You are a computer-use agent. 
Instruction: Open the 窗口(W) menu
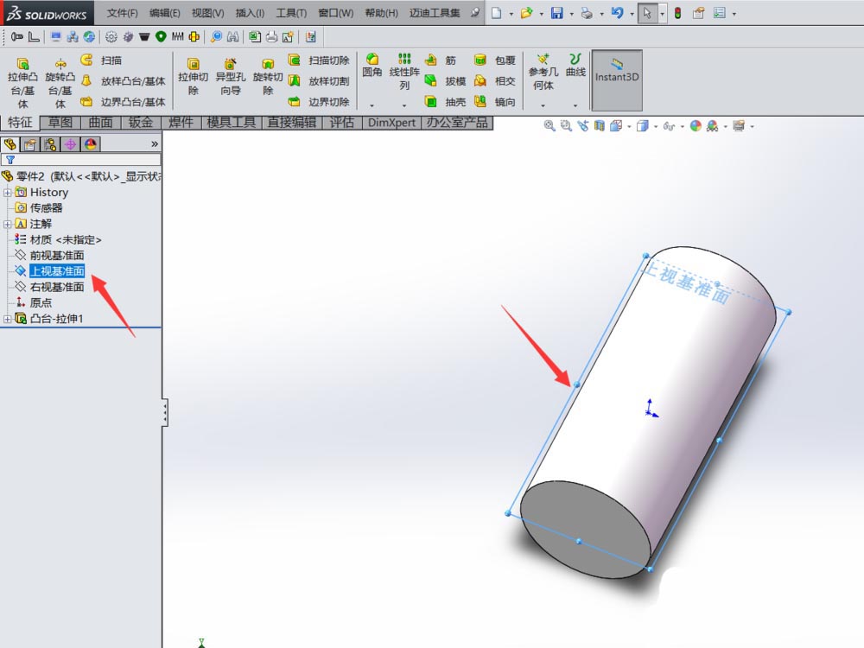[x=335, y=13]
